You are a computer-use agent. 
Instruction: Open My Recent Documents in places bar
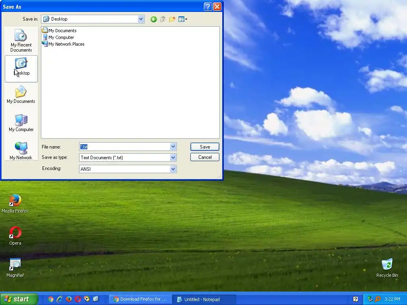(x=21, y=41)
